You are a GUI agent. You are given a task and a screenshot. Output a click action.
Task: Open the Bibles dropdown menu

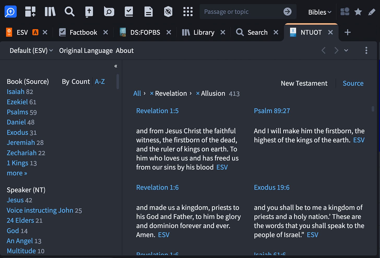click(x=320, y=12)
